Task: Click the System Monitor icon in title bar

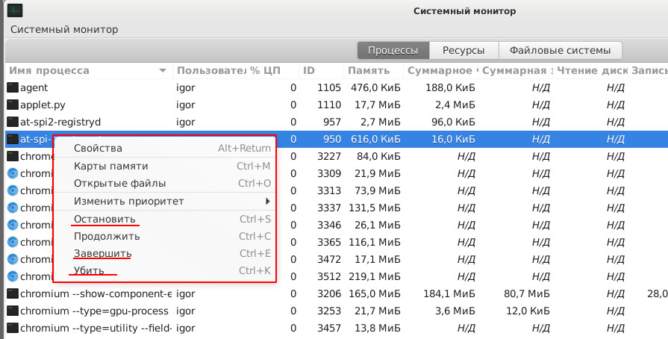Action: tap(13, 11)
